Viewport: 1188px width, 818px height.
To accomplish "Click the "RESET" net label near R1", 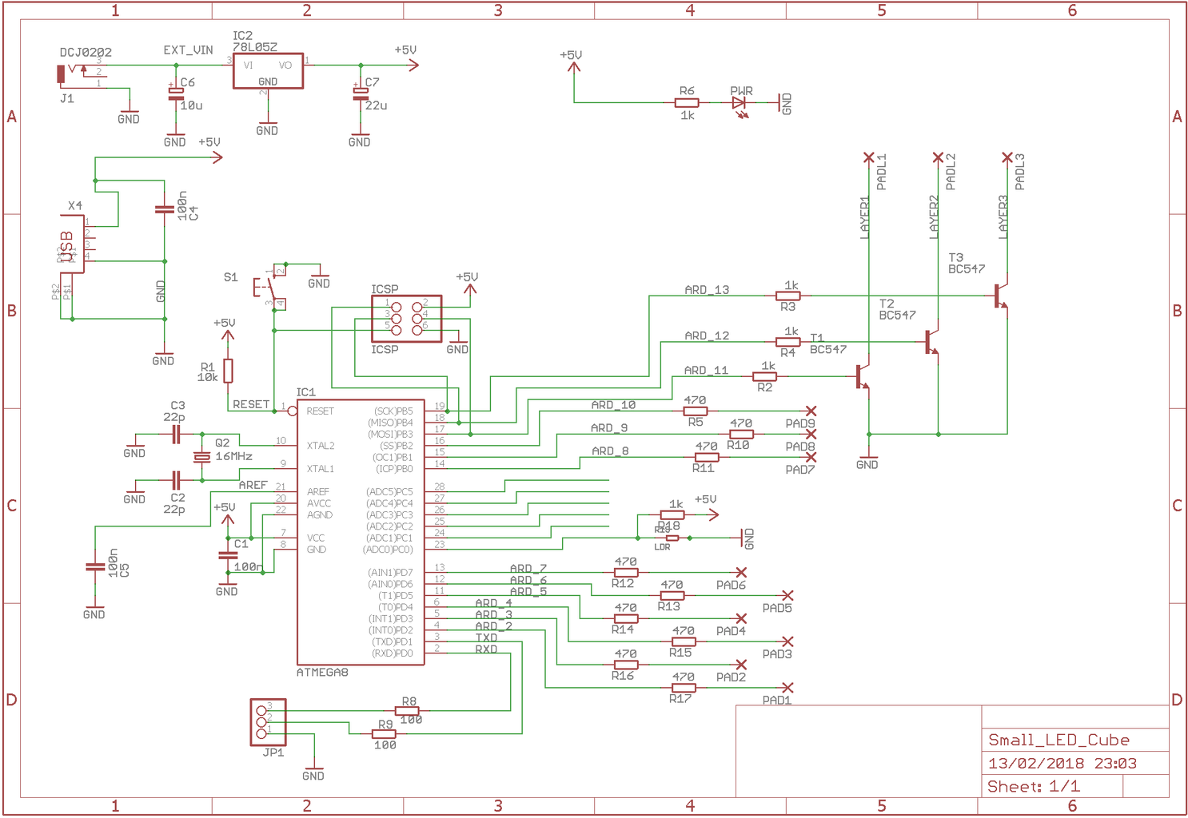I will pyautogui.click(x=251, y=404).
